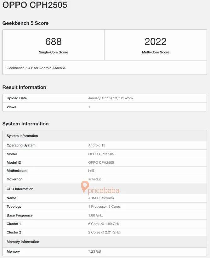210x258 pixels.
Task: Select OPPO CPH2505 value in Model row
Action: 101,154
